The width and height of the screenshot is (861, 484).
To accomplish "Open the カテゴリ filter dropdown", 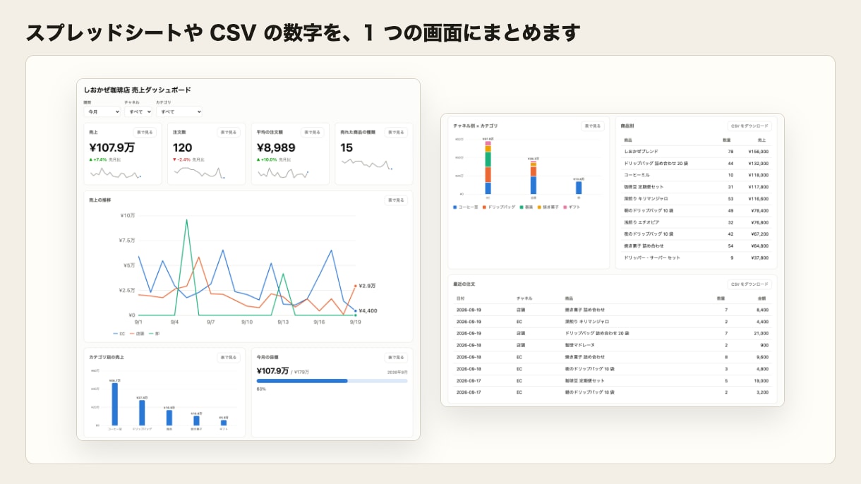I will [x=179, y=111].
